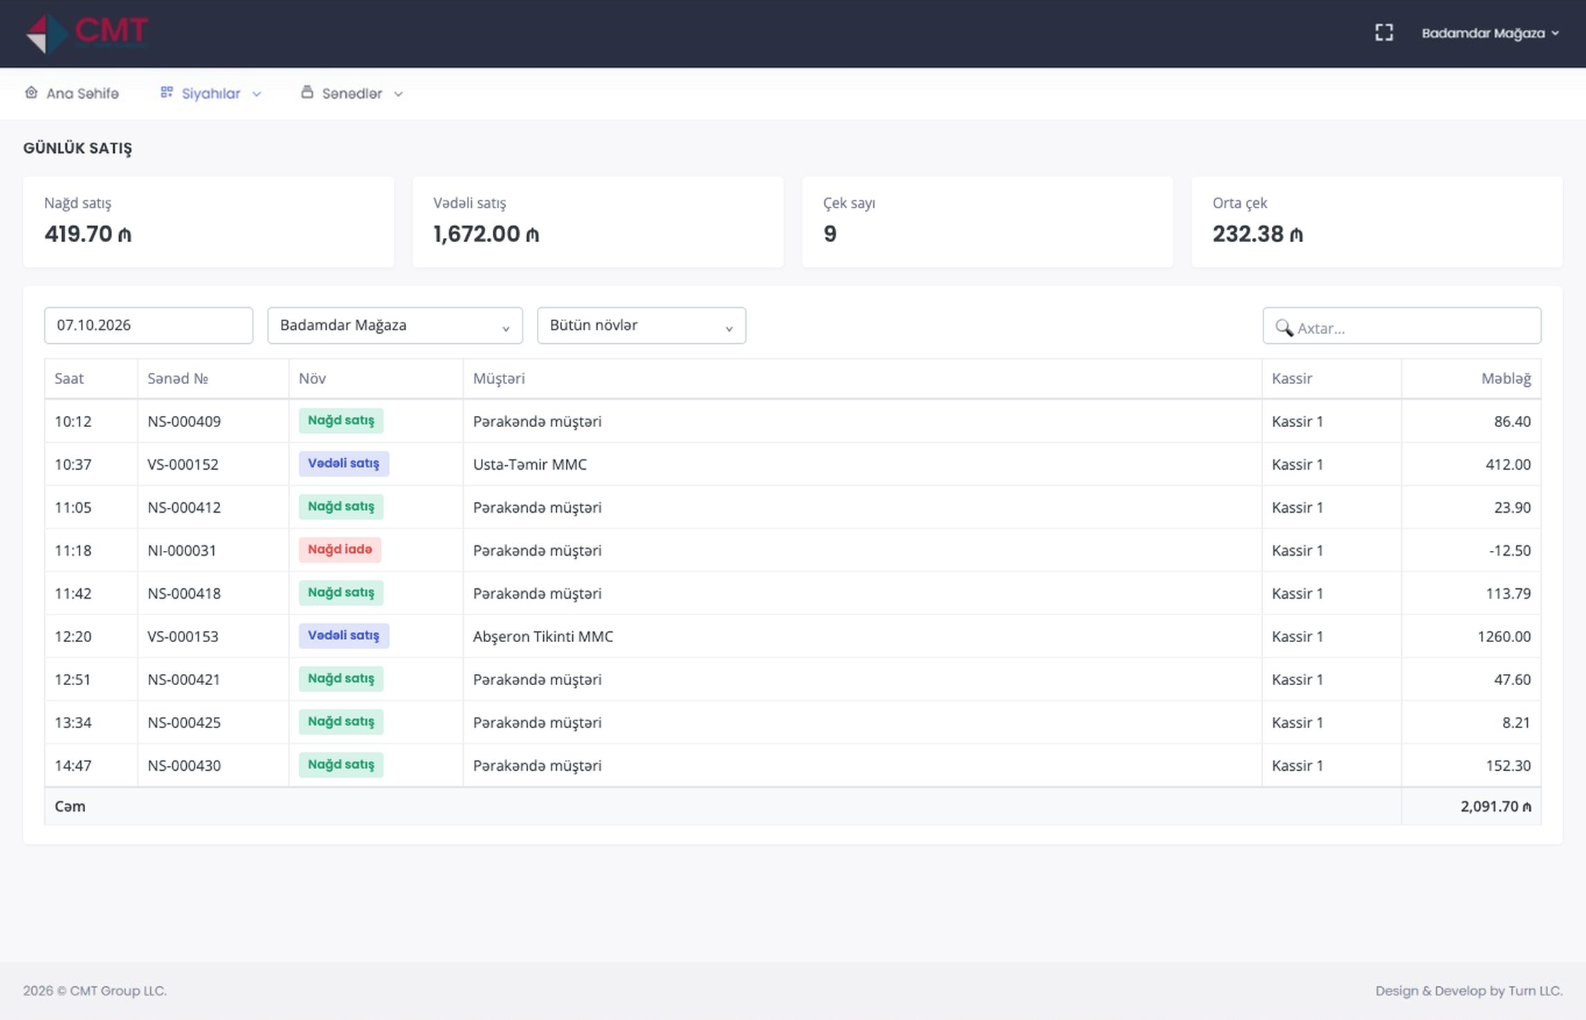Open the Badamdar Mağaza store dropdown

[x=394, y=325]
